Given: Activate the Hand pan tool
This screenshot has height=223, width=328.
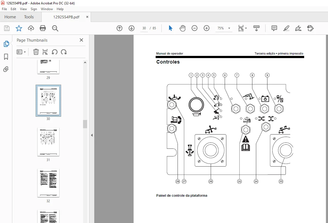Looking at the screenshot, I should (182, 28).
